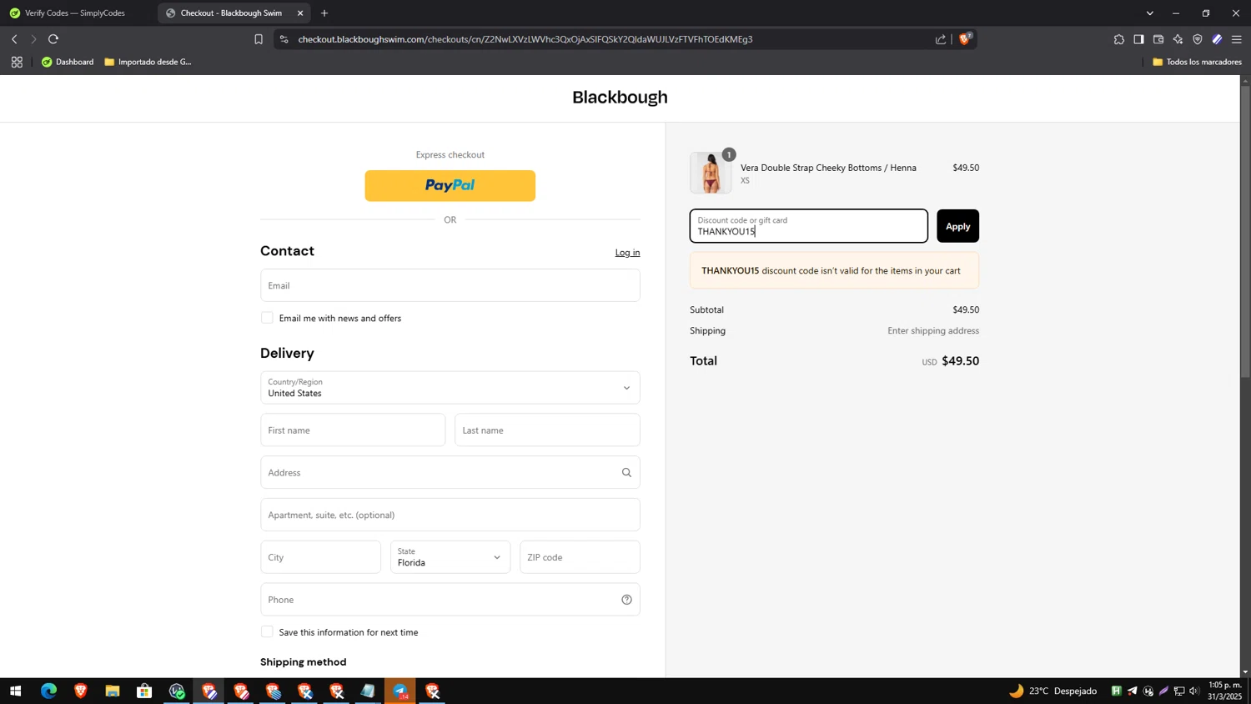Open Windows Start menu
This screenshot has height=704, width=1251.
click(x=15, y=691)
